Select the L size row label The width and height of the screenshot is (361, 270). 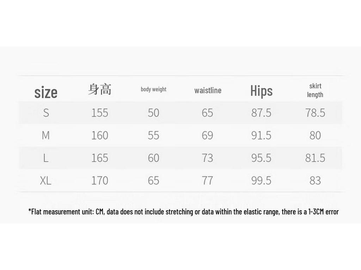pos(46,158)
